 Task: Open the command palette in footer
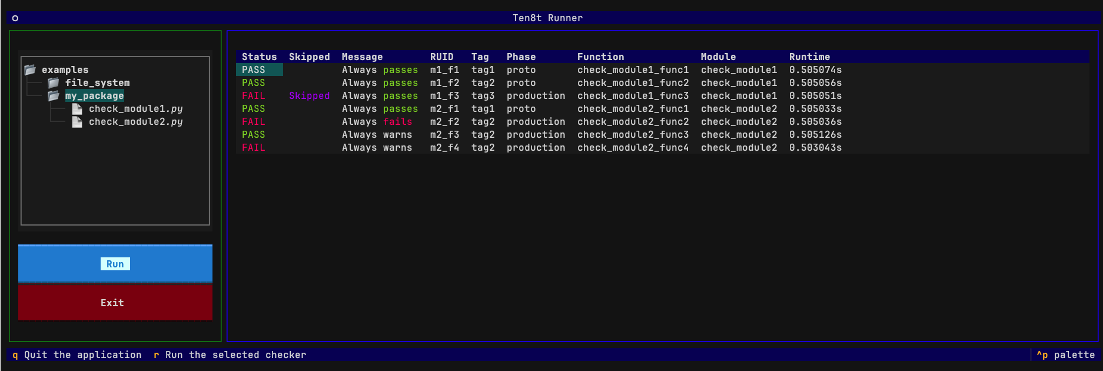pos(1066,355)
